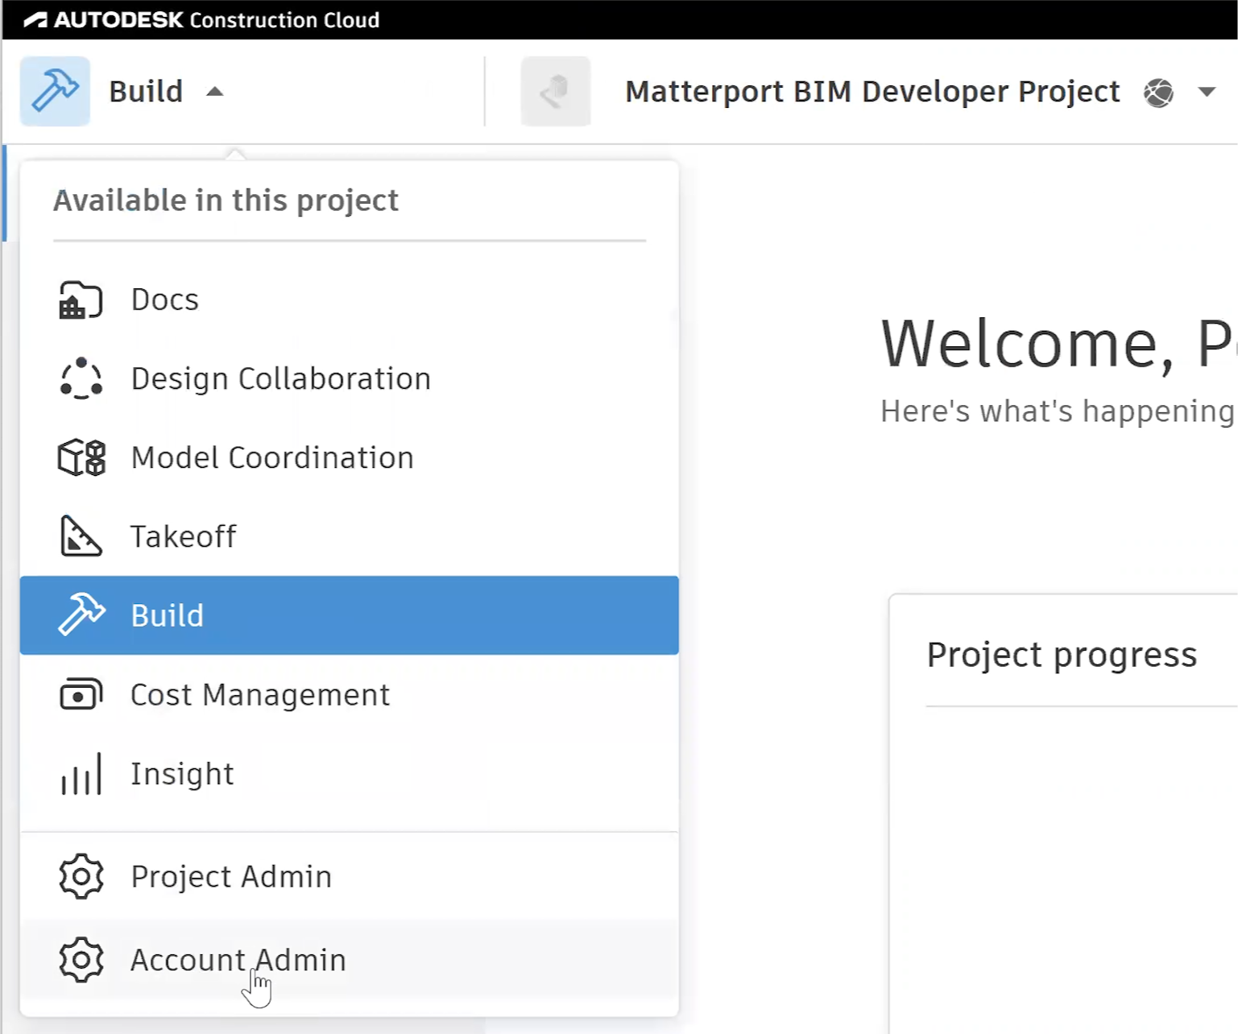
Task: Click the Model Coordination cubes icon
Action: click(x=81, y=458)
